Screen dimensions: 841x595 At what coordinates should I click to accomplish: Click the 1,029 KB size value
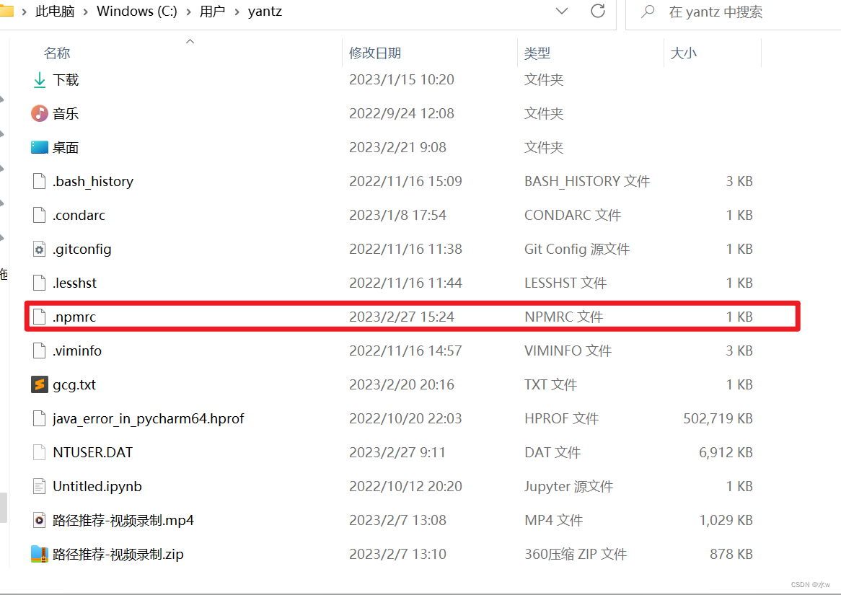[x=726, y=520]
